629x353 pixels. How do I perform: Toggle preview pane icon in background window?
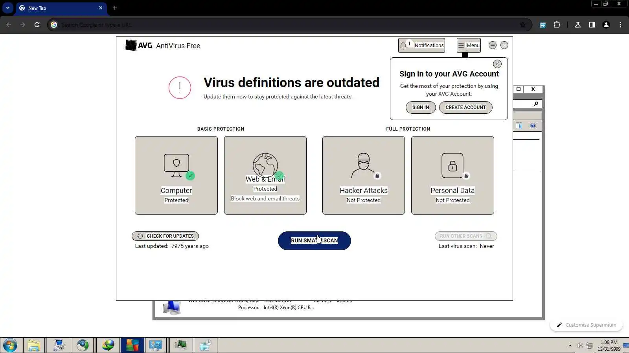click(x=519, y=126)
